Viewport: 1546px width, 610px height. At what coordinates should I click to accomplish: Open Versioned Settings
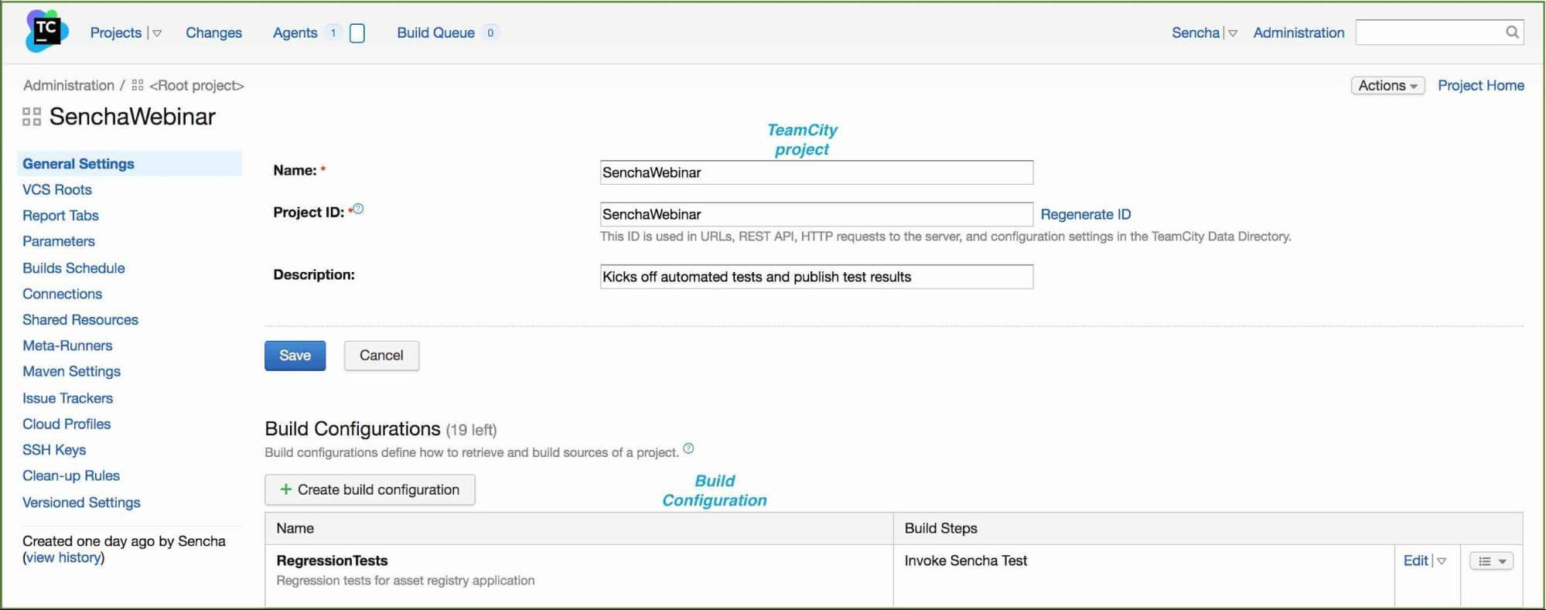pyautogui.click(x=81, y=503)
